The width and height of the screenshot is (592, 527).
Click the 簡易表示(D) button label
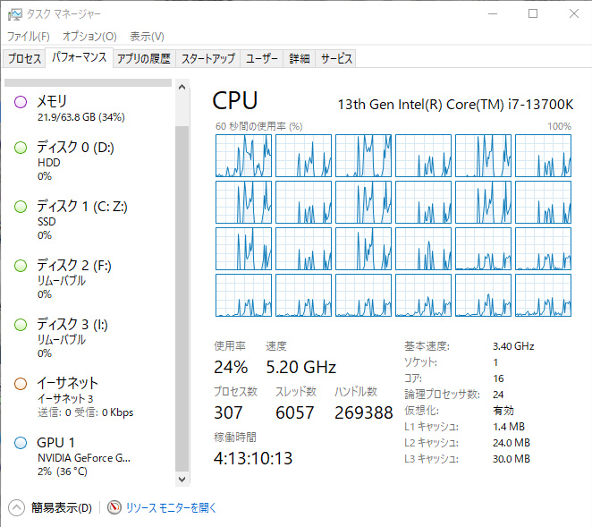(x=62, y=507)
